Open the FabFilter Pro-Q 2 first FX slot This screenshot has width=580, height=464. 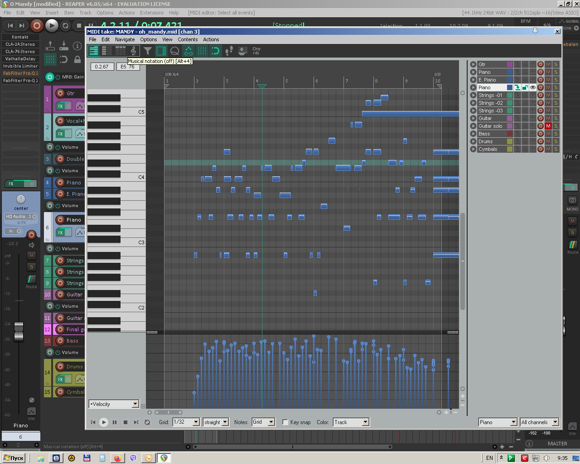20,73
